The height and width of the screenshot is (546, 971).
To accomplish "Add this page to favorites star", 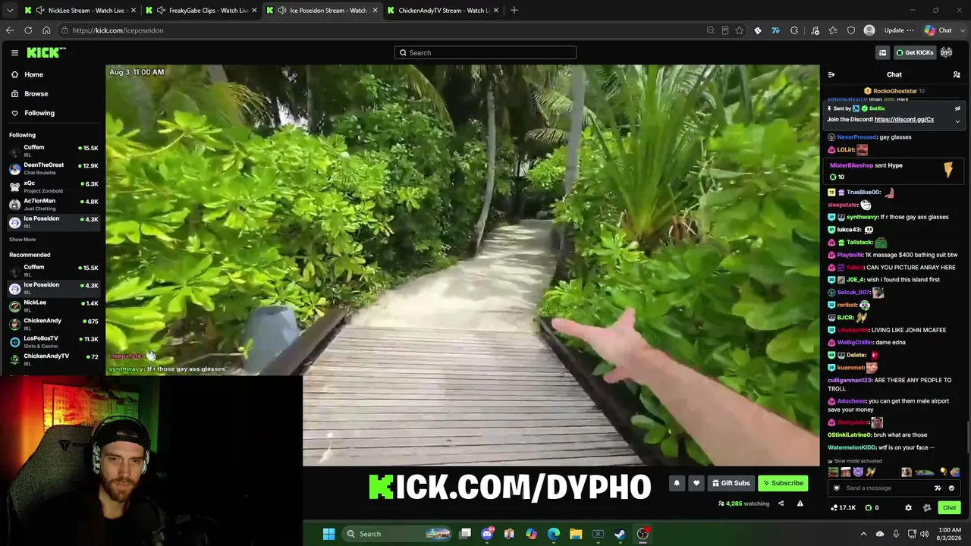I will [x=740, y=30].
